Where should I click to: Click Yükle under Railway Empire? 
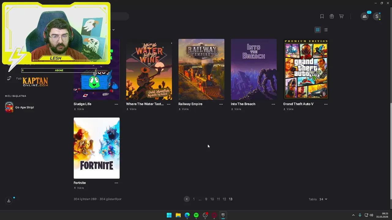[x=184, y=109]
